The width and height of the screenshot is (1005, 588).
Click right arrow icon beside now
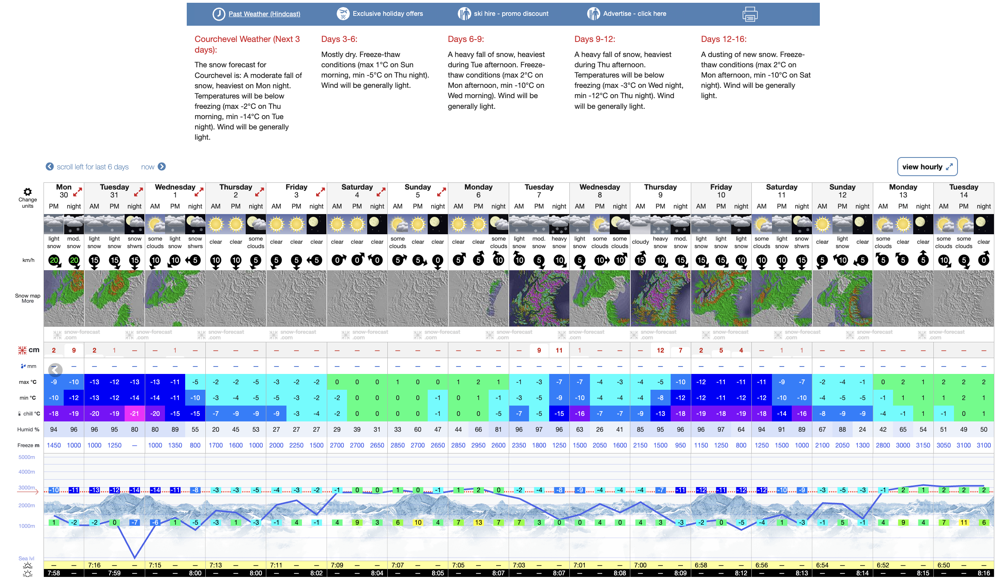[162, 167]
